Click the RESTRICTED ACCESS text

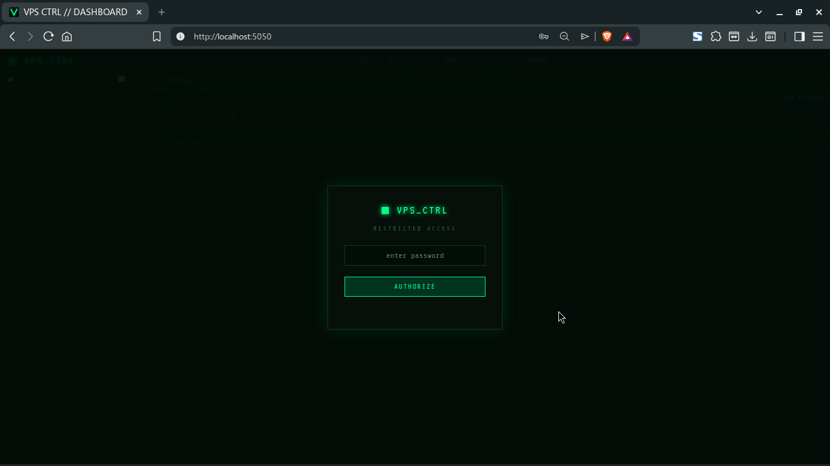pos(414,229)
